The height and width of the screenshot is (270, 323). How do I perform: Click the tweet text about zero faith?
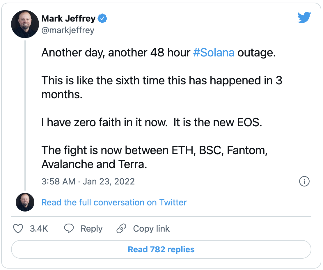pyautogui.click(x=152, y=122)
